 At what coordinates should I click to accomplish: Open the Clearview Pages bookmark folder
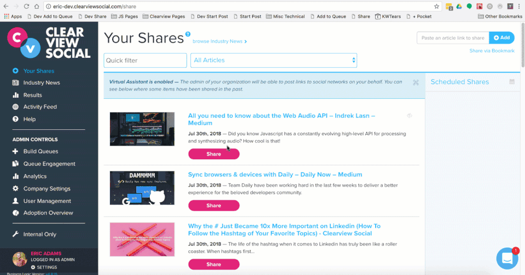[x=164, y=16]
